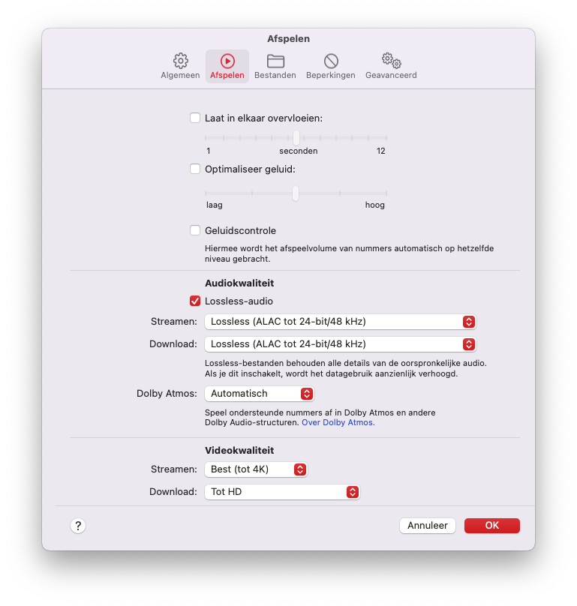Go to the Geavanceerd tab

tap(391, 67)
